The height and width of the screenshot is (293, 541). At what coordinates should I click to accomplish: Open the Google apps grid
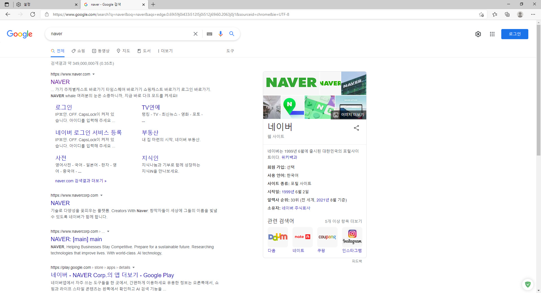pyautogui.click(x=492, y=34)
